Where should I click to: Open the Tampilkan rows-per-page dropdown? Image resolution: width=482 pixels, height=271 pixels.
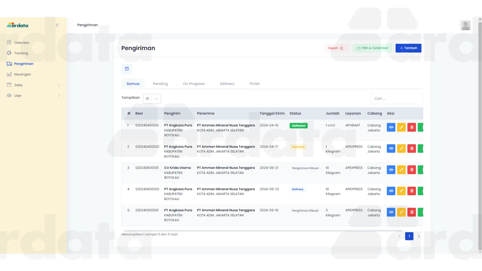coord(152,99)
